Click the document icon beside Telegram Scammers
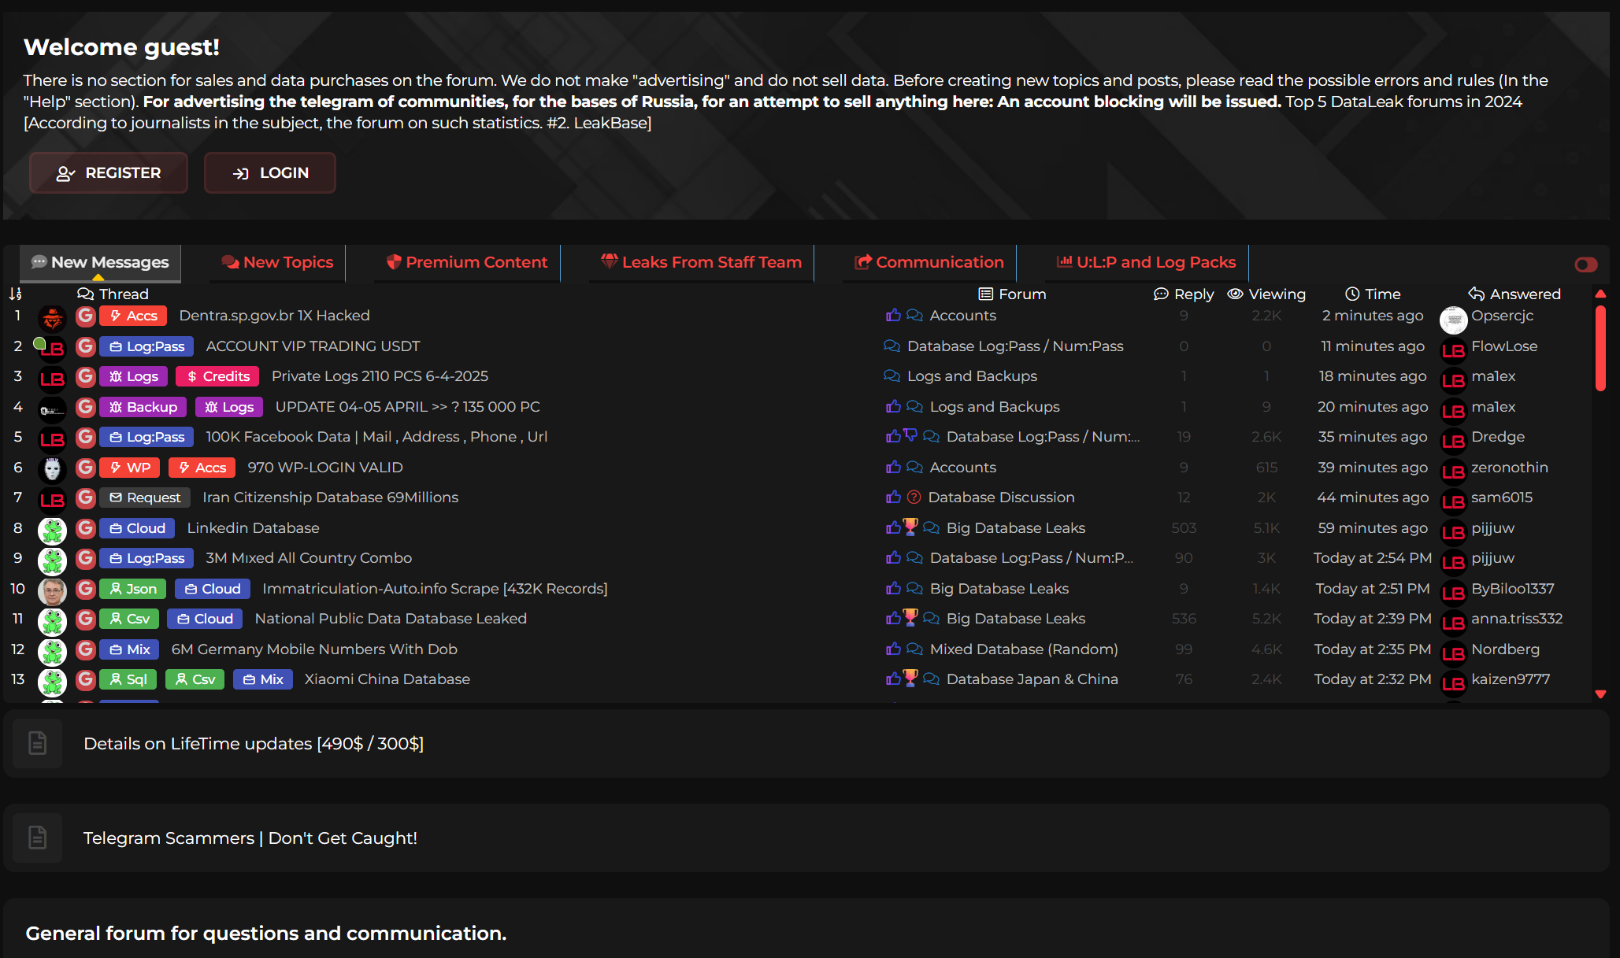The width and height of the screenshot is (1620, 958). [x=37, y=838]
